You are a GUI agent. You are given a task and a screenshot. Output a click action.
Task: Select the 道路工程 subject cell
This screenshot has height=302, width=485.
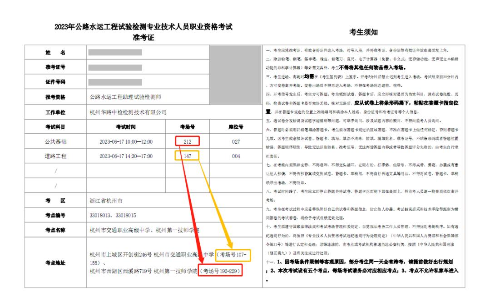point(55,156)
